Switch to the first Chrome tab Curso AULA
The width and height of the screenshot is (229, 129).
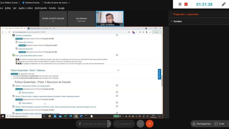click(x=14, y=28)
